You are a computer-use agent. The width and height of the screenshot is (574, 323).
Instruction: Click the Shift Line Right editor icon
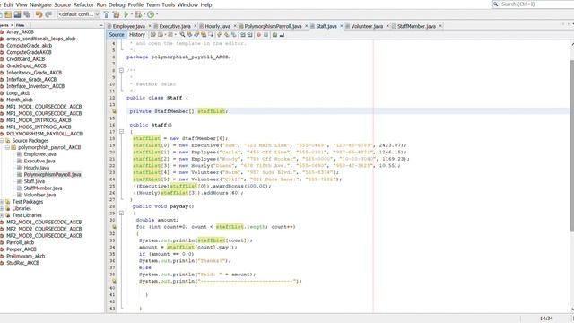pos(249,35)
